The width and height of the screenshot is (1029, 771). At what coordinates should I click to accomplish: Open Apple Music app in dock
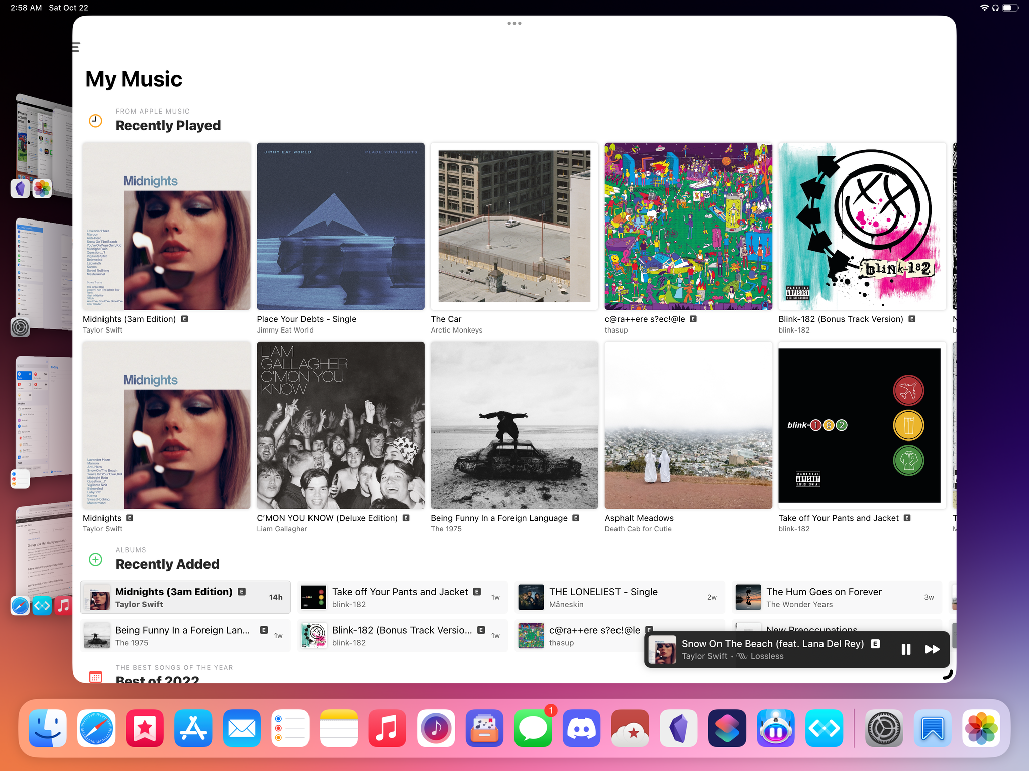pyautogui.click(x=387, y=728)
